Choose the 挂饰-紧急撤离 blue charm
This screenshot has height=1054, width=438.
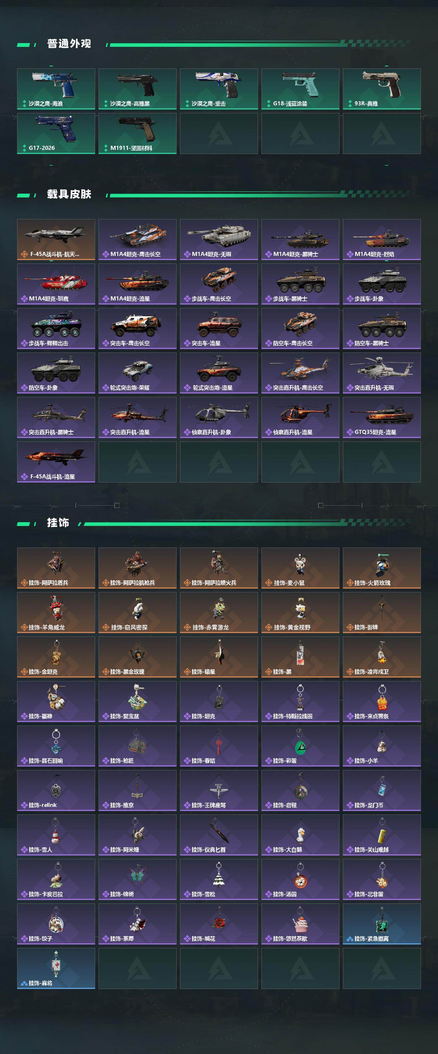pyautogui.click(x=382, y=924)
